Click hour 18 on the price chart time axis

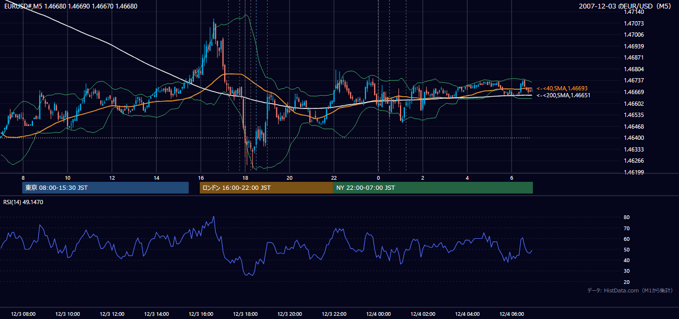(245, 178)
